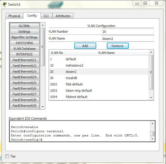Click the sidebar scrollbar thumb
The width and height of the screenshot is (166, 164).
tap(43, 47)
